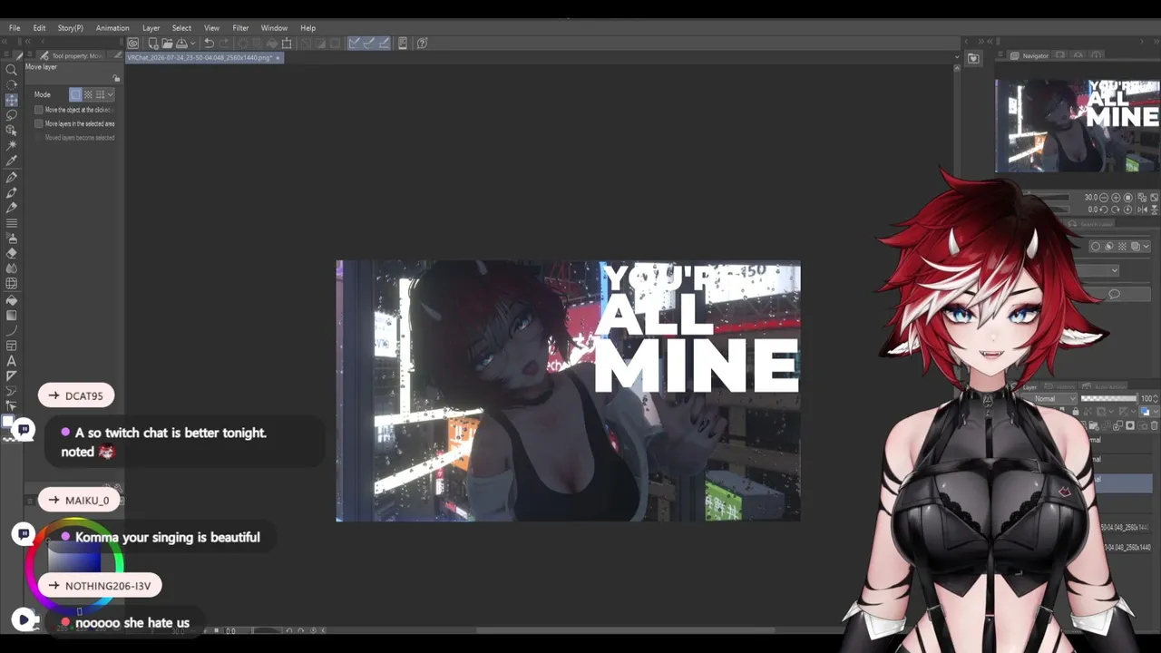Open the File menu

point(15,28)
